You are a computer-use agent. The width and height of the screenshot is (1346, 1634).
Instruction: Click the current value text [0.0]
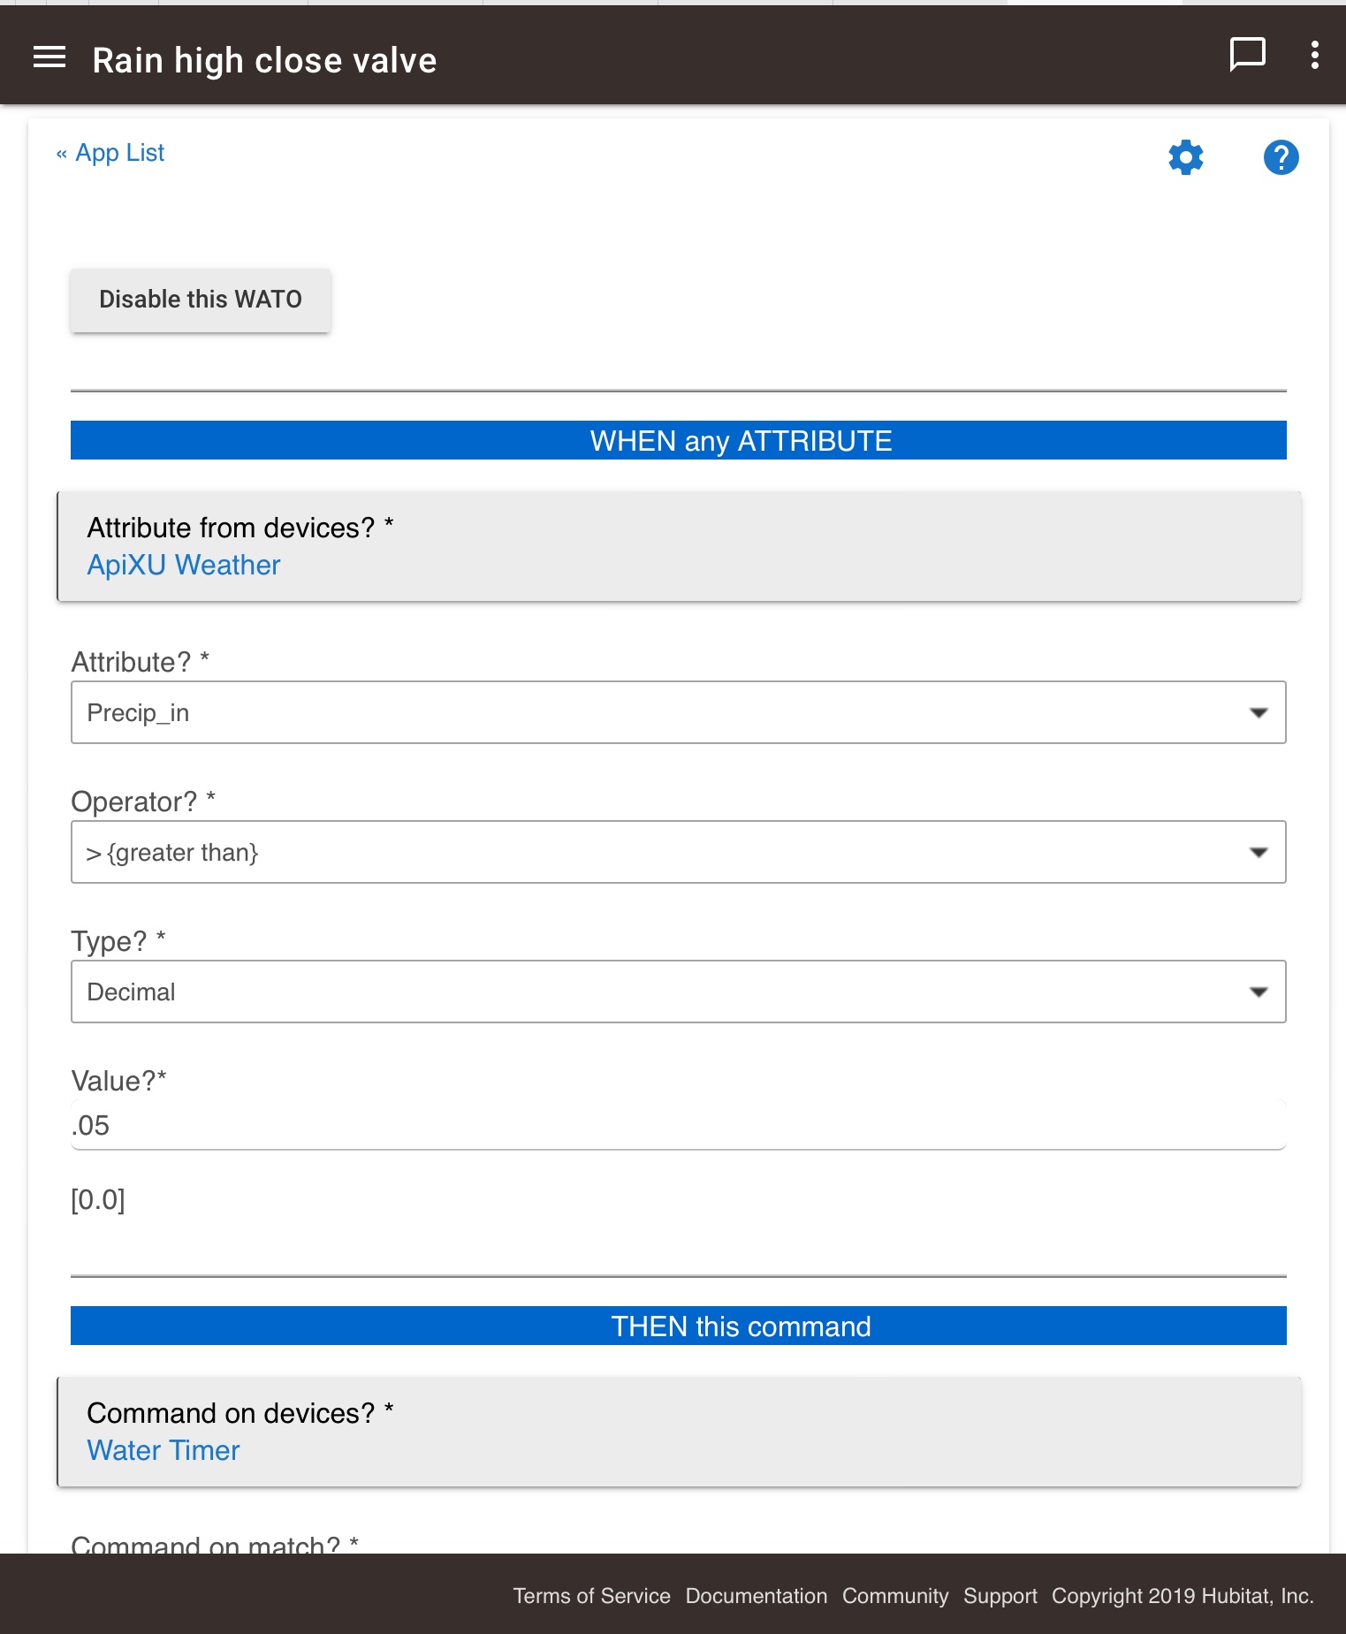[x=98, y=1200]
